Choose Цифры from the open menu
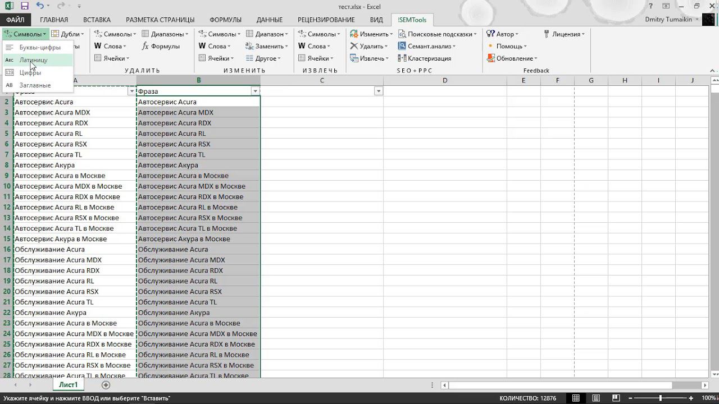The height and width of the screenshot is (404, 719). (38, 72)
